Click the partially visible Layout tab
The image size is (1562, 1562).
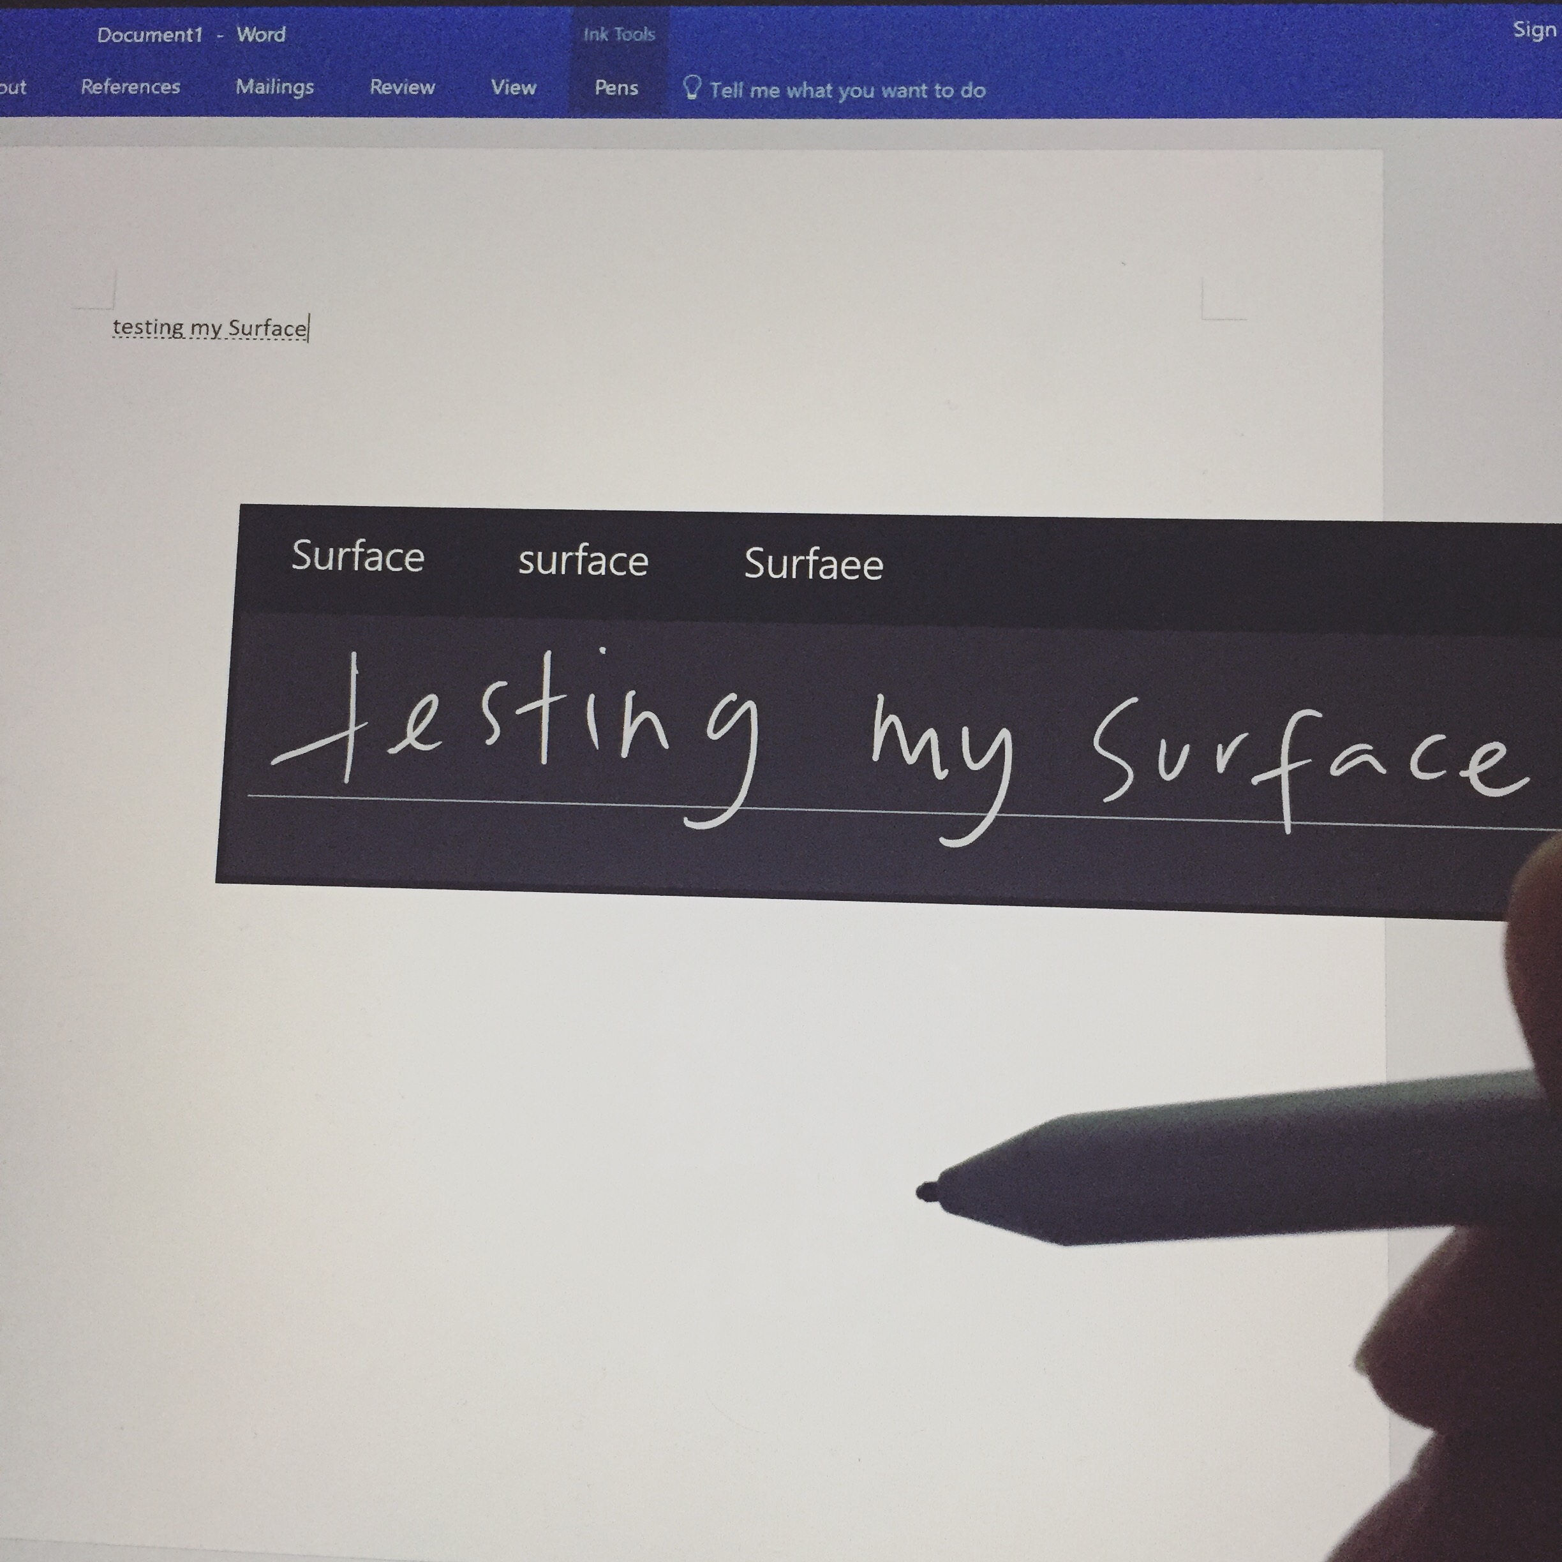[x=12, y=87]
